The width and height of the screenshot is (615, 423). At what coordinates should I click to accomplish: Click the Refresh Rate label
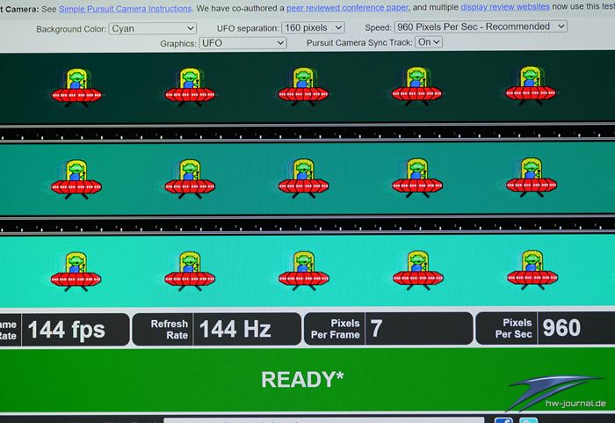point(169,329)
